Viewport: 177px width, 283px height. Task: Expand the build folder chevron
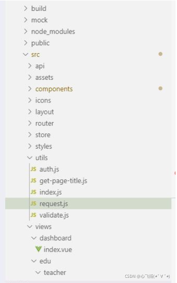point(26,8)
